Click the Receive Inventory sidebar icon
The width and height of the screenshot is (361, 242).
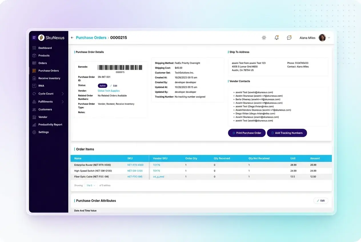(x=35, y=78)
